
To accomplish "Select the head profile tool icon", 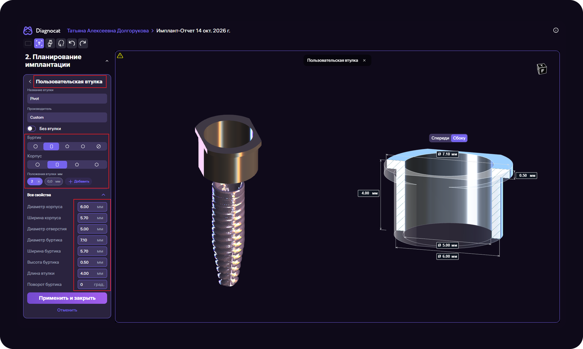I will (x=61, y=43).
